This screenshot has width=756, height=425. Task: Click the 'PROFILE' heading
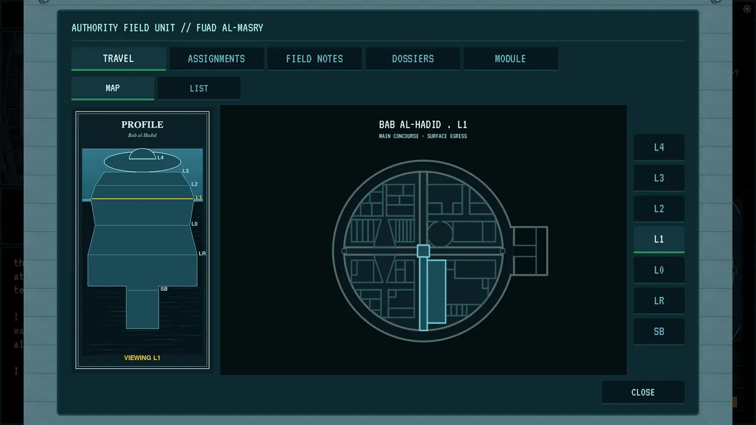click(142, 125)
